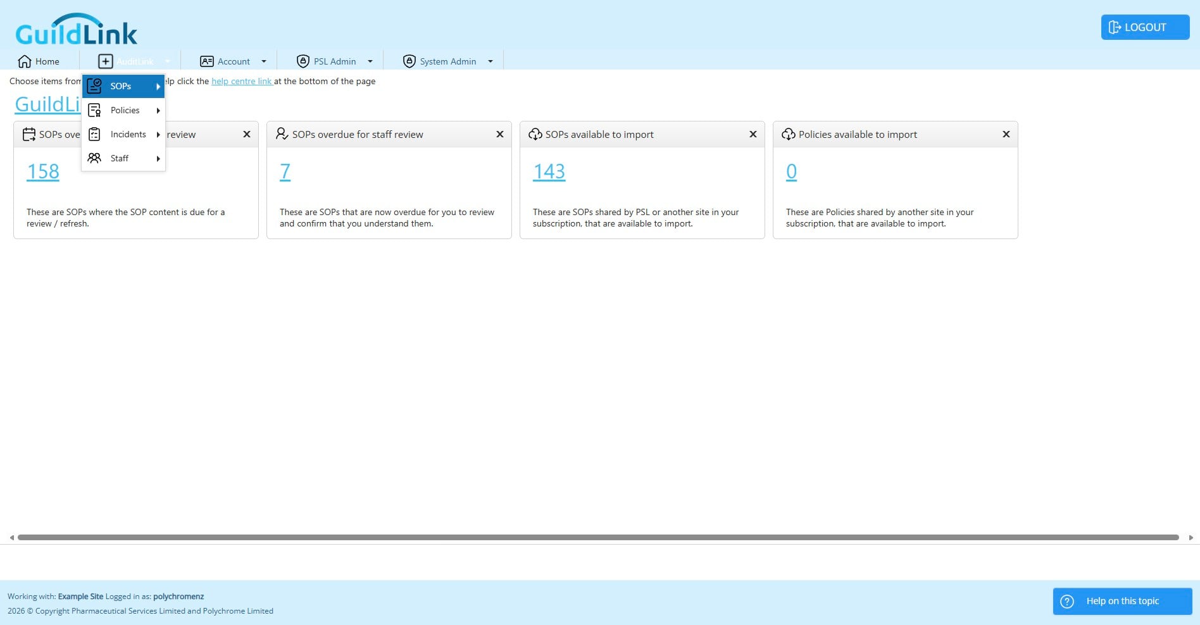1200x625 pixels.
Task: Click the GuildLink logo
Action: [x=77, y=29]
